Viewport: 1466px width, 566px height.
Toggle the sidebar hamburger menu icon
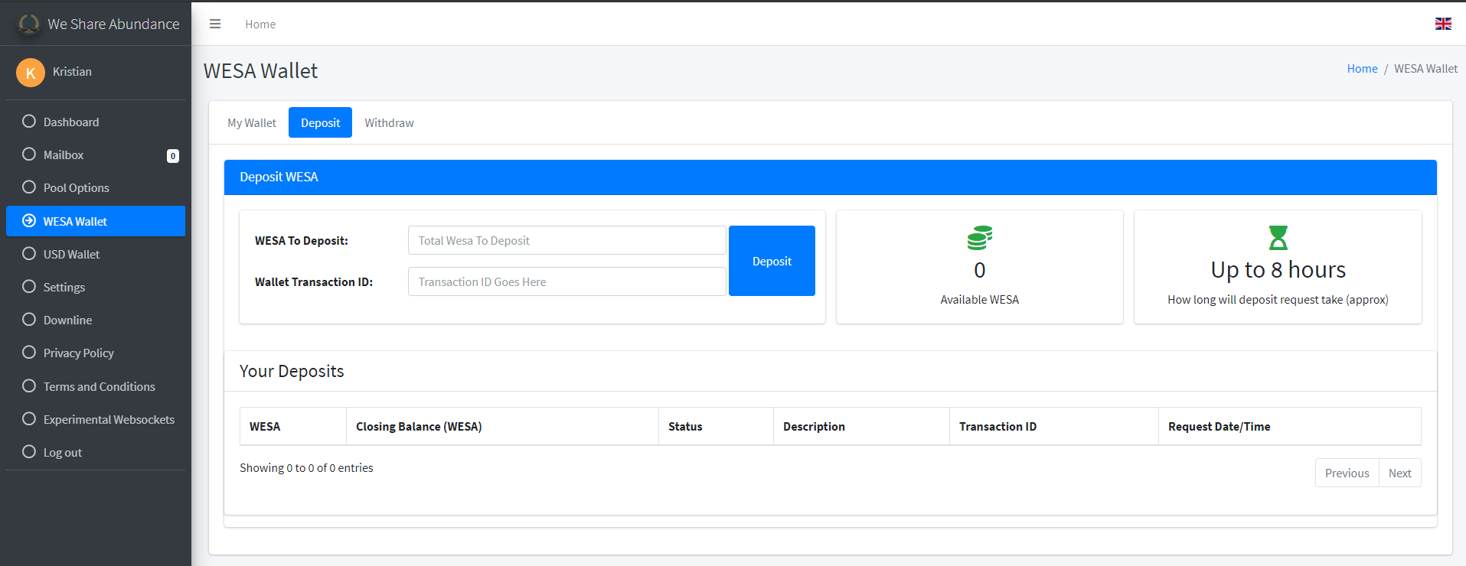215,24
